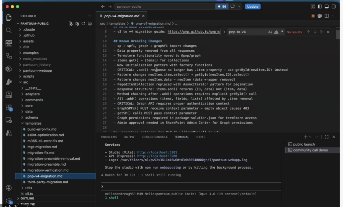The width and height of the screenshot is (343, 207).
Task: Open the localhost:5201 Studio link
Action: click(x=157, y=152)
